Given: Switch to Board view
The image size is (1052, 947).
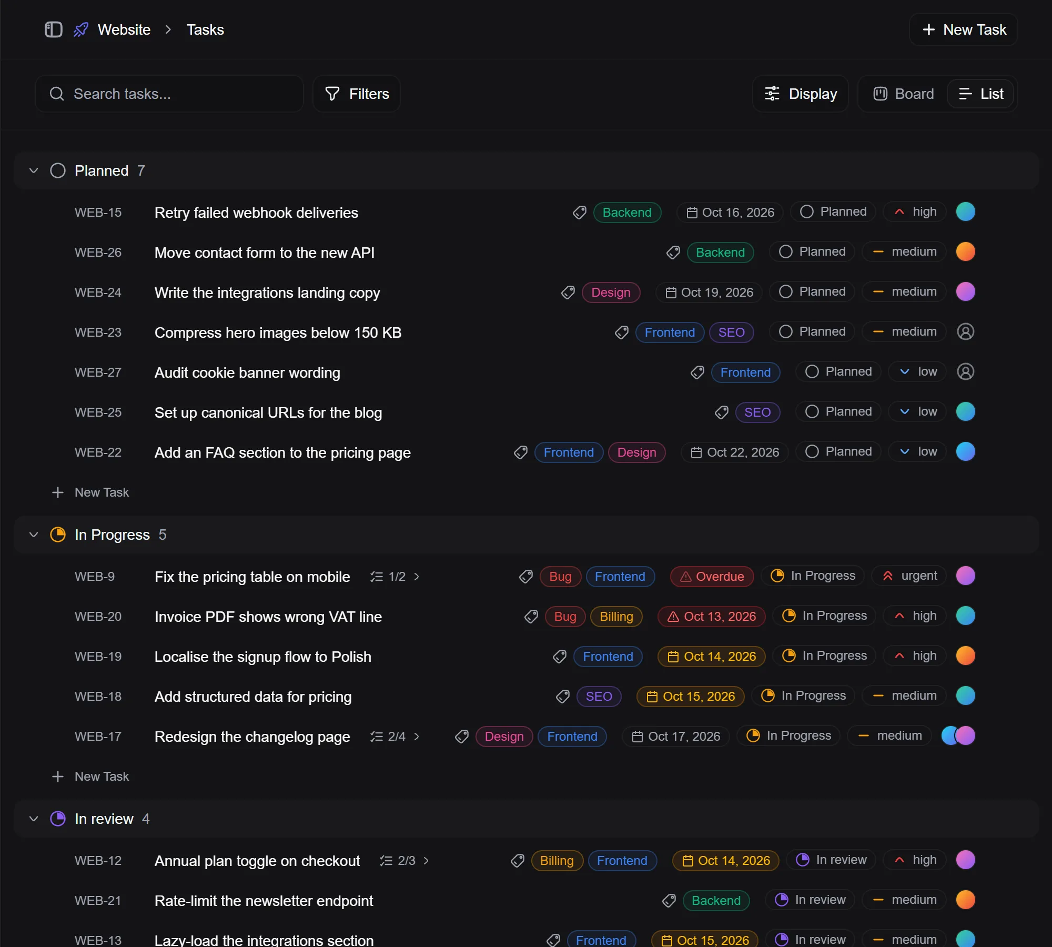Looking at the screenshot, I should (x=904, y=94).
